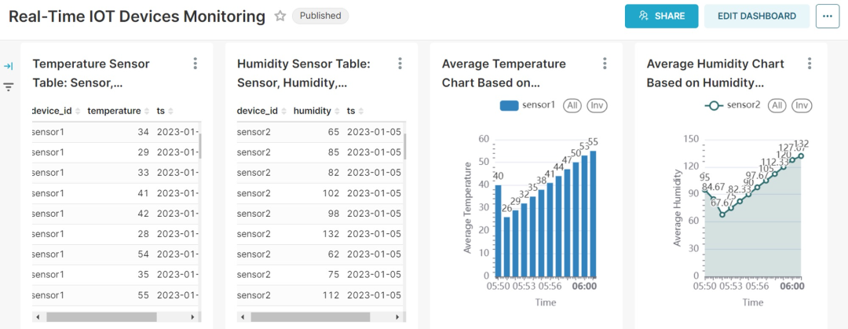This screenshot has width=848, height=329.
Task: Expand the collapsed filter bar arrow
Action: click(x=9, y=66)
